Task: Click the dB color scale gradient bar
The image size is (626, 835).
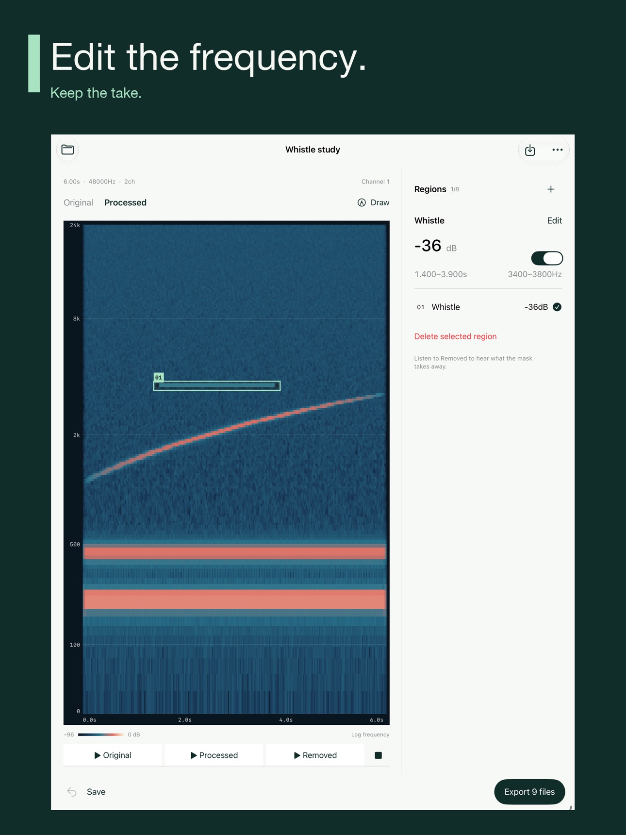Action: [101, 735]
